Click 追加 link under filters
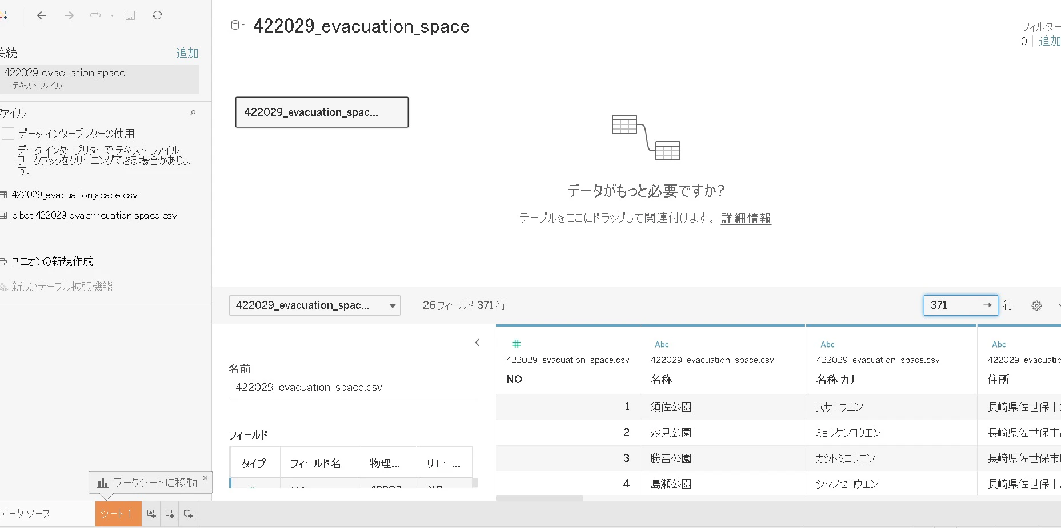Screen dimensions: 1061x528 [1050, 41]
